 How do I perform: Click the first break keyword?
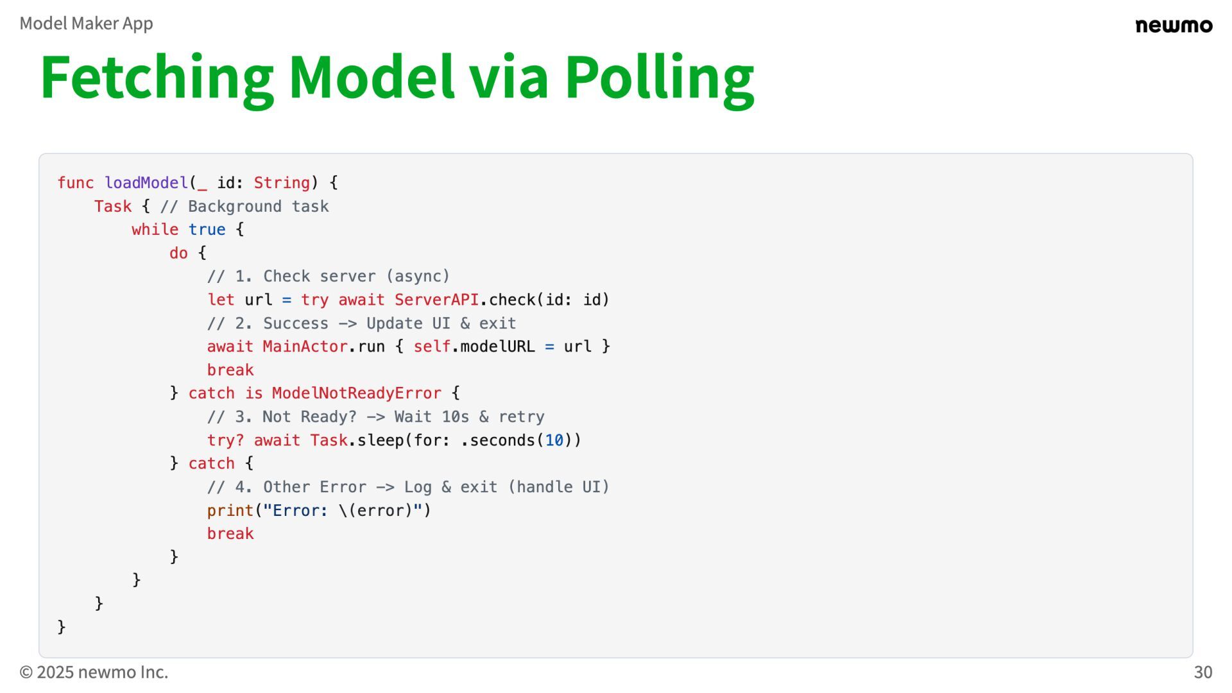click(230, 370)
